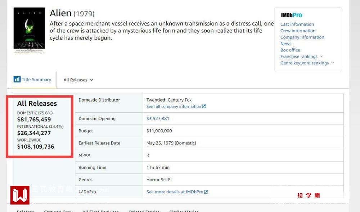Click external-link icon after full company information

coord(204,107)
